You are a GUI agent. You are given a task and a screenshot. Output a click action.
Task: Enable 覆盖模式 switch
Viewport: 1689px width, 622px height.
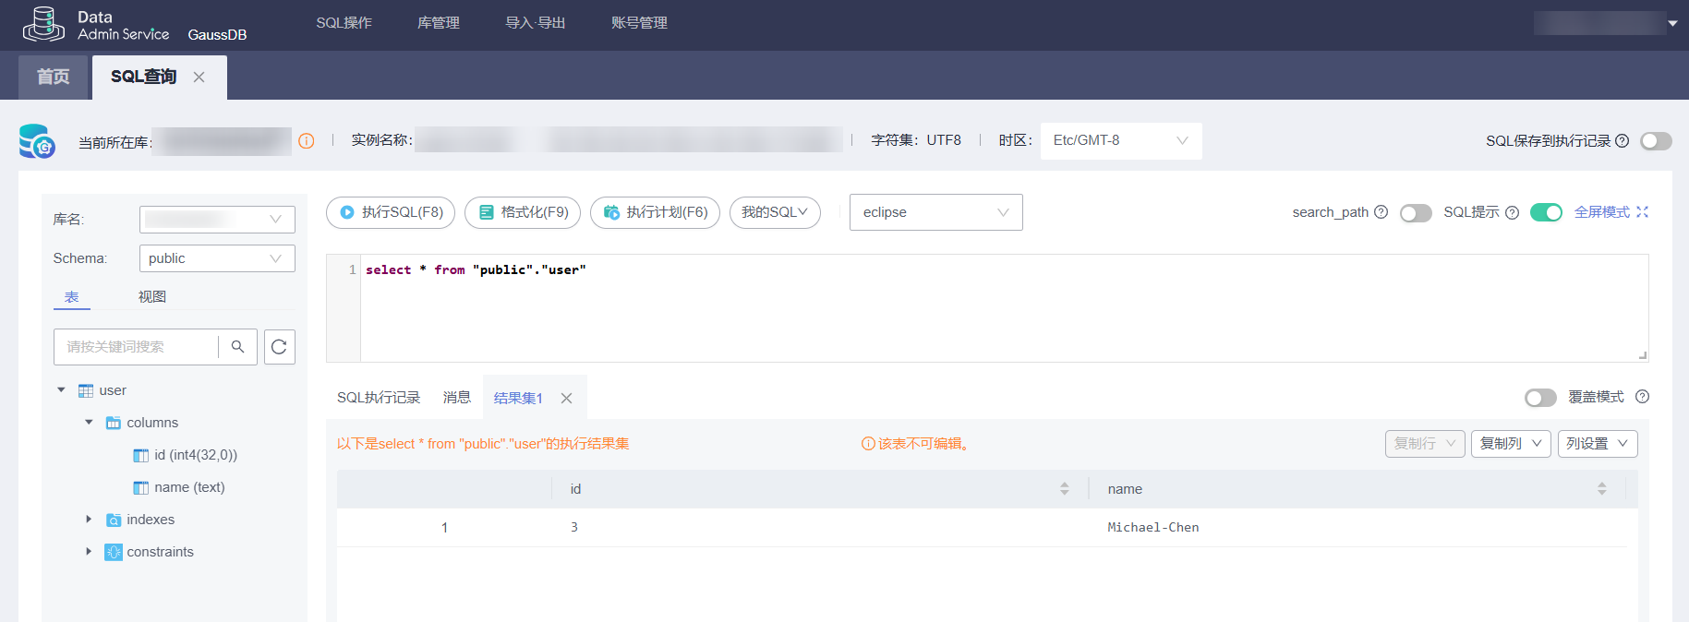click(x=1540, y=398)
